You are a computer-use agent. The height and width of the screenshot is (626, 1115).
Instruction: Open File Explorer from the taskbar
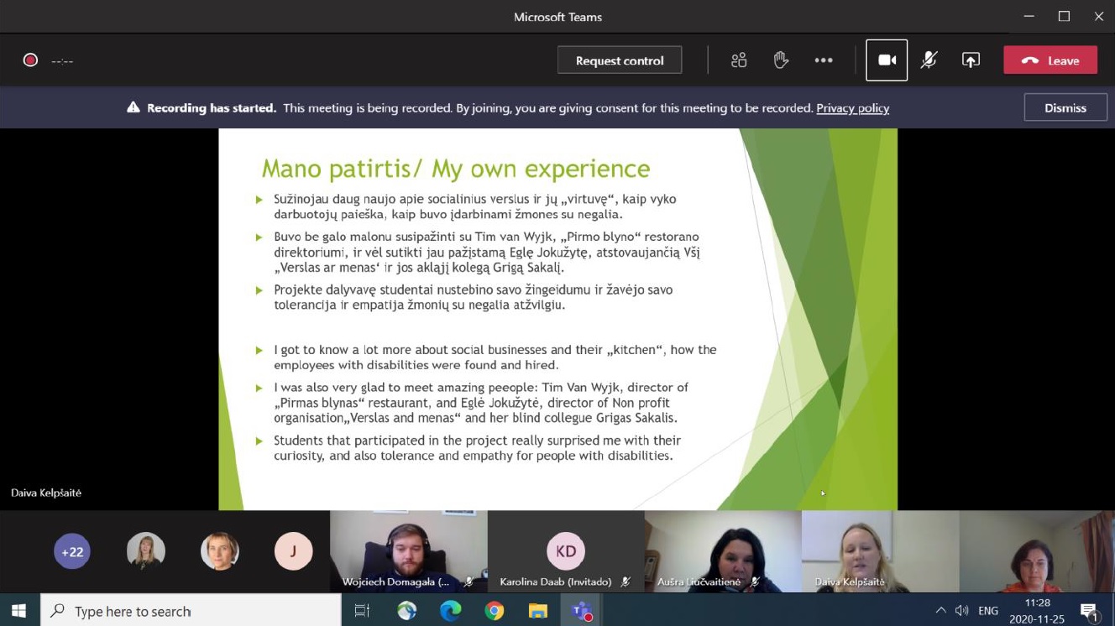tap(538, 611)
